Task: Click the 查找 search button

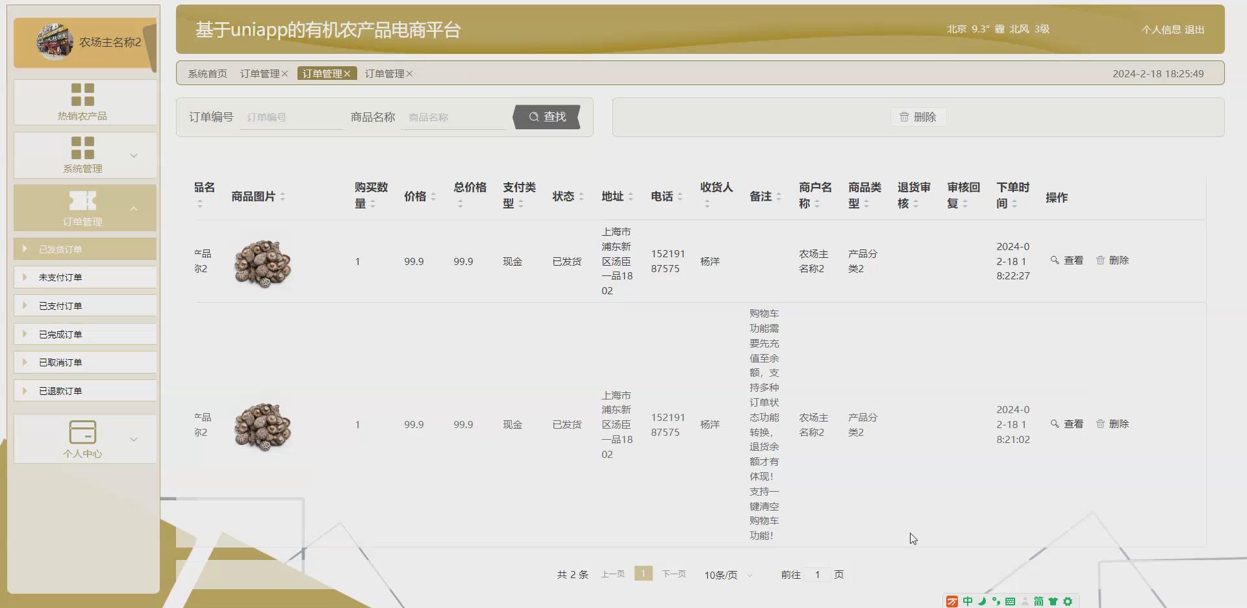Action: tap(547, 117)
